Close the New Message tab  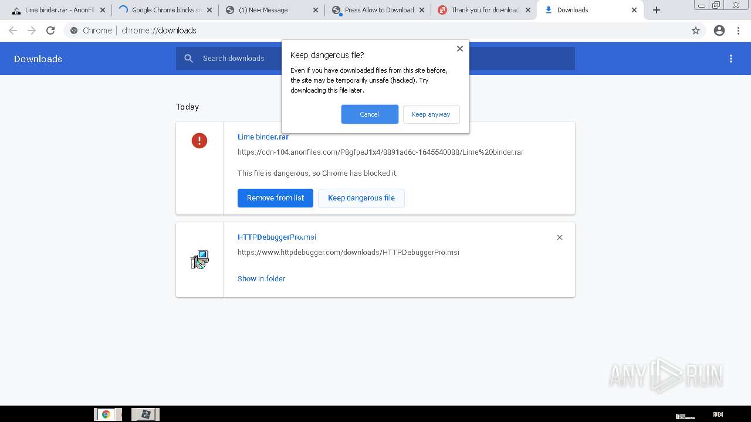coord(316,10)
